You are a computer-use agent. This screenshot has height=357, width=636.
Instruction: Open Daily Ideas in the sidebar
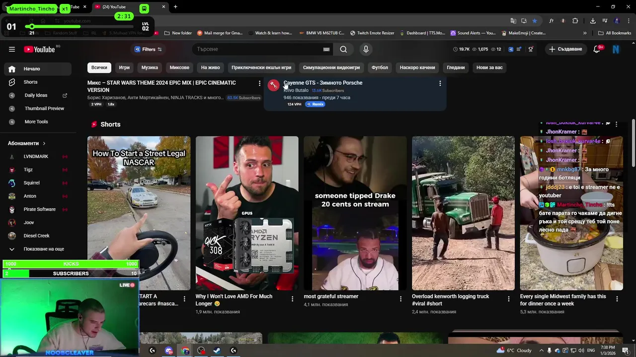click(x=38, y=95)
